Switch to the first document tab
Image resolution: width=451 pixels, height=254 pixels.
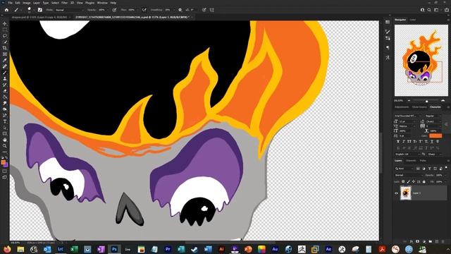point(39,17)
